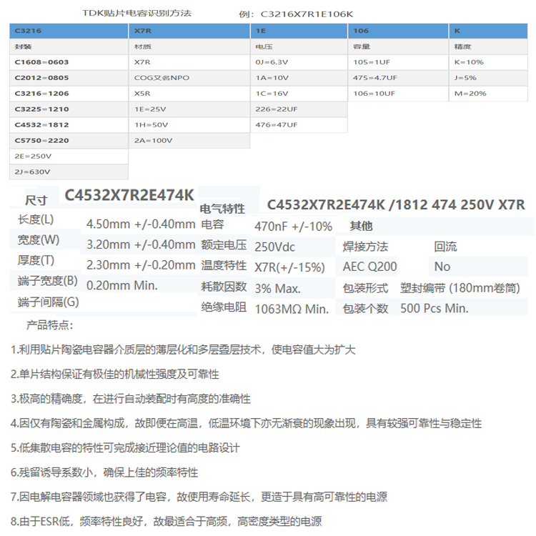Select the '电压' column label cell
The image size is (536, 536).
[299, 46]
